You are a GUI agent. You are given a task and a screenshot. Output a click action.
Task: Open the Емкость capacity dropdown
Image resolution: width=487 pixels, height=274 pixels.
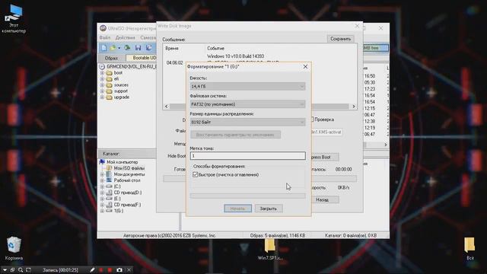pyautogui.click(x=247, y=86)
